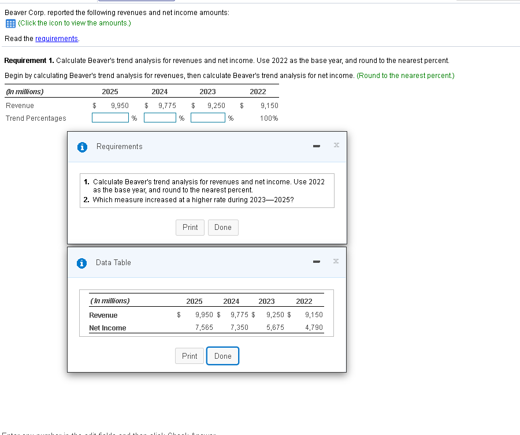The height and width of the screenshot is (435, 520).
Task: Minimize the Data Table dialog
Action: tap(317, 262)
